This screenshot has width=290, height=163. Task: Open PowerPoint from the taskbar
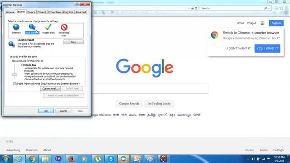(x=137, y=159)
